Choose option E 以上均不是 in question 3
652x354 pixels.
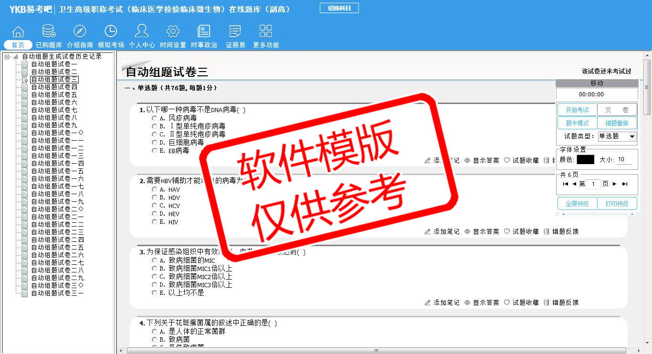coord(154,292)
